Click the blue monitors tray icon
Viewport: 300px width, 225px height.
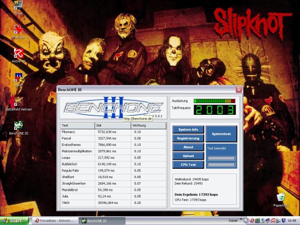tap(268, 221)
